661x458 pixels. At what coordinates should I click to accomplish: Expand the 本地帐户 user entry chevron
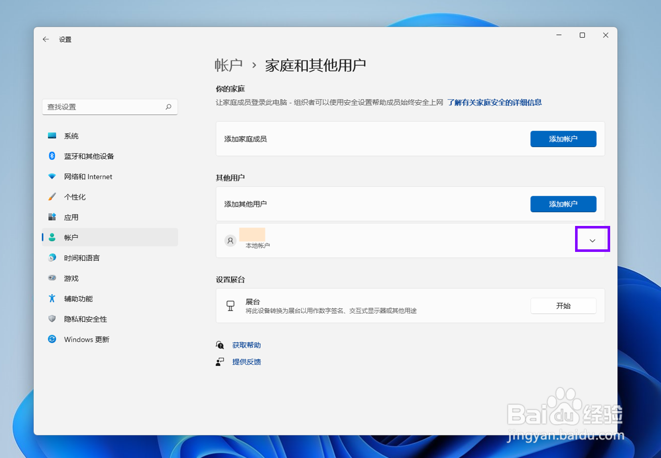tap(592, 241)
